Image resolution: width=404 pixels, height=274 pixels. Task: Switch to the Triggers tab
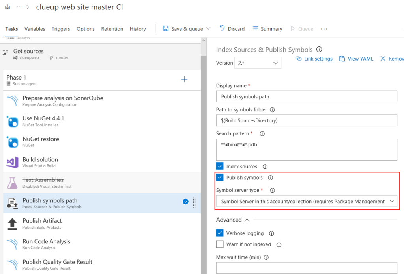61,29
